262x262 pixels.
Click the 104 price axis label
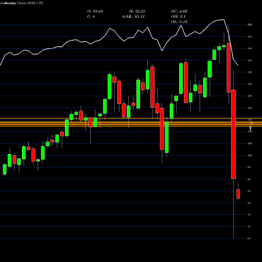[249, 156]
